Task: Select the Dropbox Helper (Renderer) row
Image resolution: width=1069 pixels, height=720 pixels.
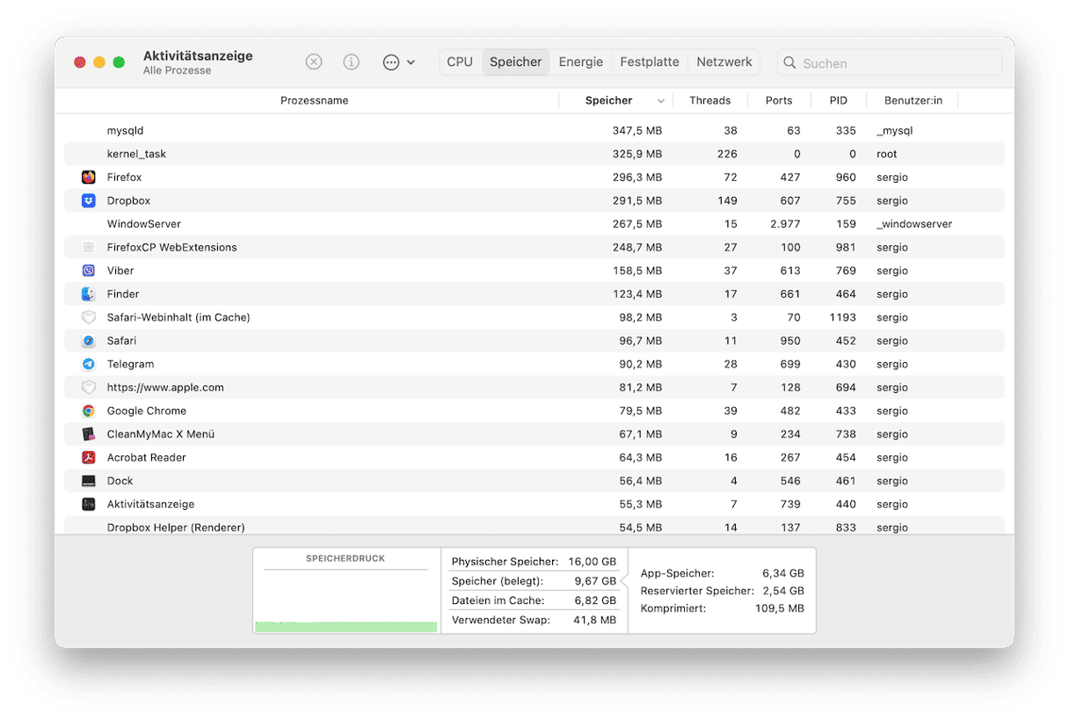Action: coord(534,527)
